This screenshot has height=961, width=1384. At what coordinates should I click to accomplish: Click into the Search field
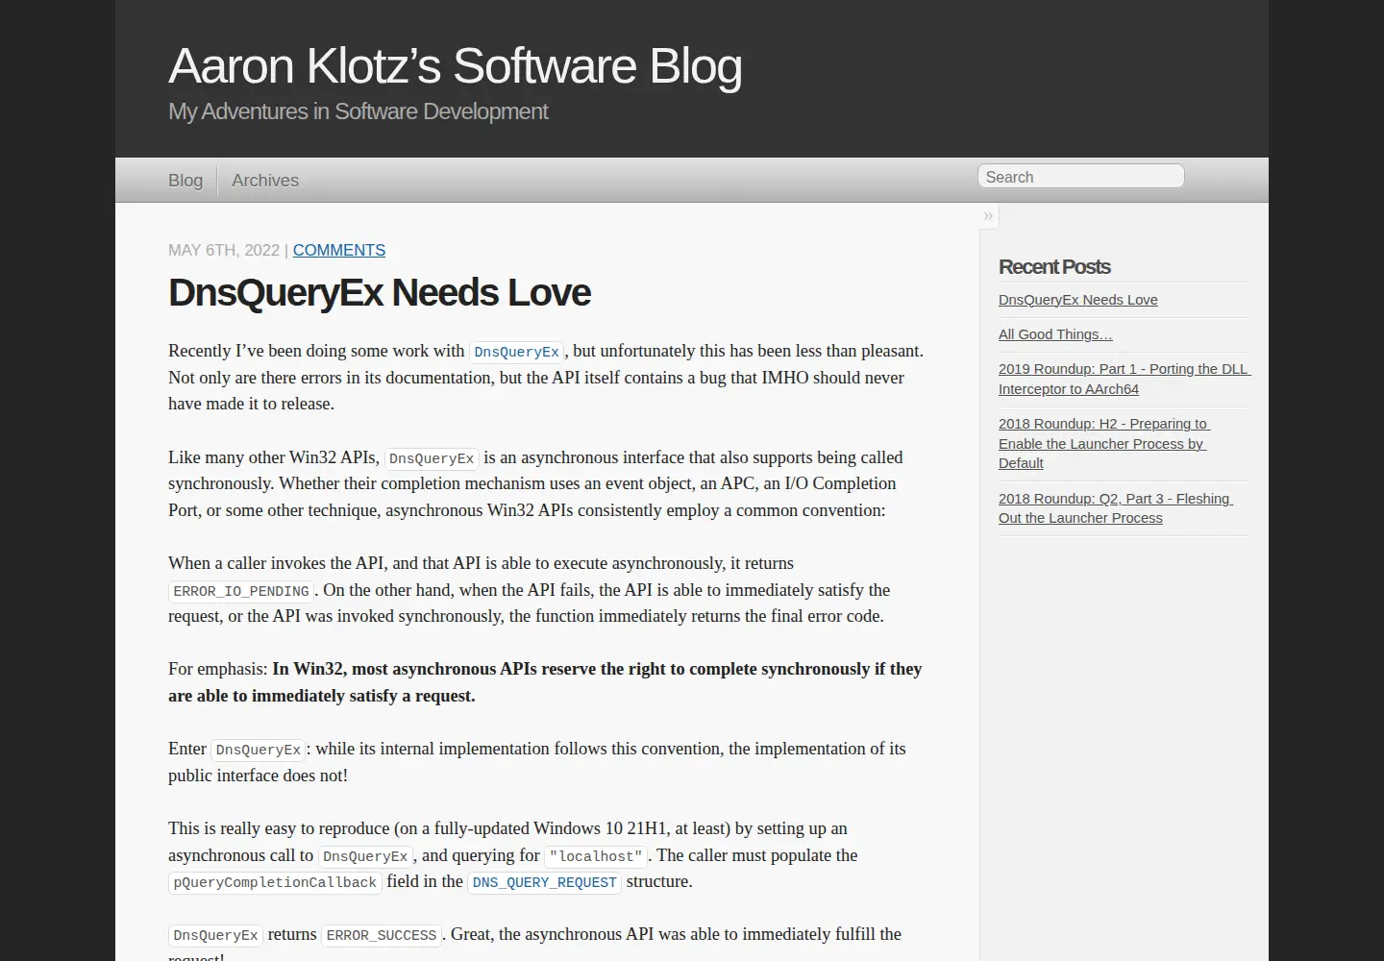[1081, 177]
